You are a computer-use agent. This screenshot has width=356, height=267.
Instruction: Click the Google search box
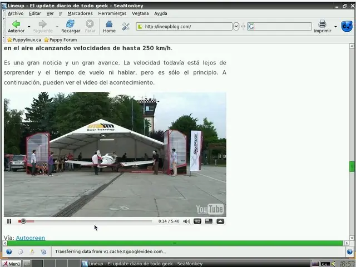click(279, 27)
